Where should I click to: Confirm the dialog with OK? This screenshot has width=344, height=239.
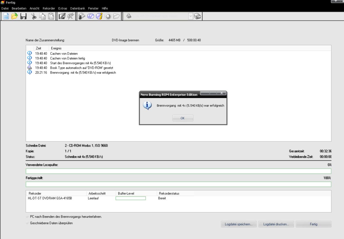pyautogui.click(x=183, y=118)
